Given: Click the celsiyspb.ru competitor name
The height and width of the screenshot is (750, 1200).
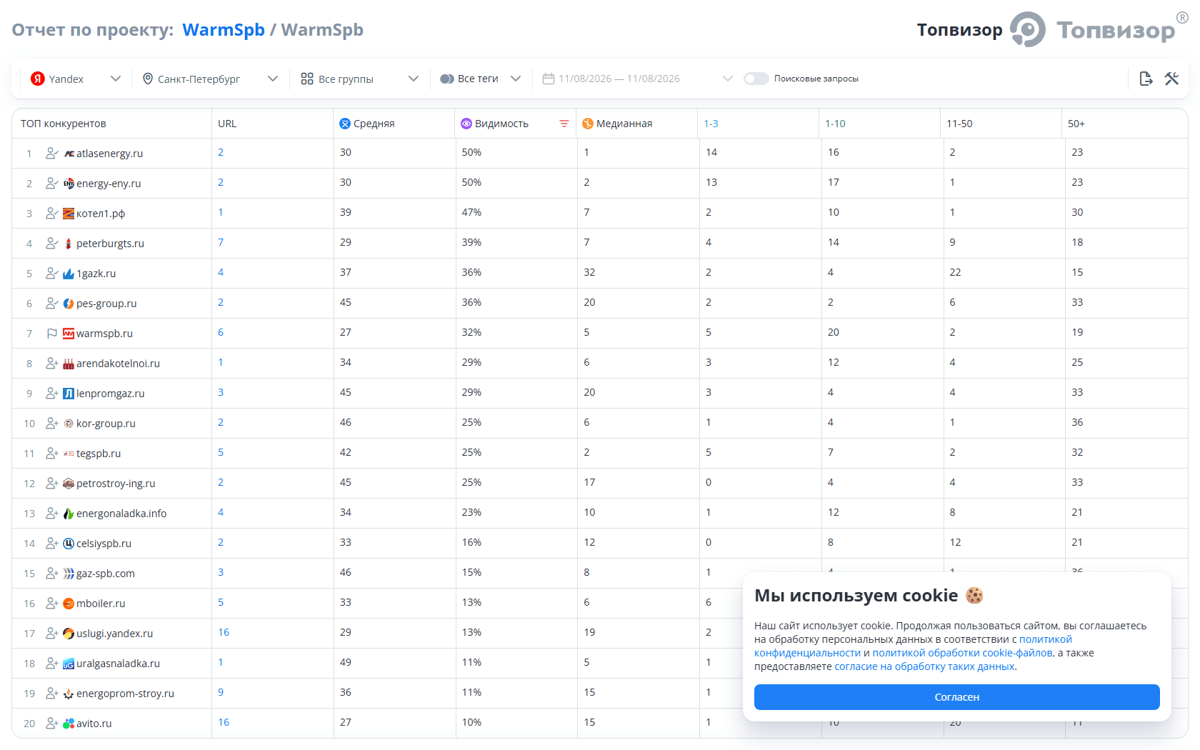Looking at the screenshot, I should pyautogui.click(x=104, y=544).
